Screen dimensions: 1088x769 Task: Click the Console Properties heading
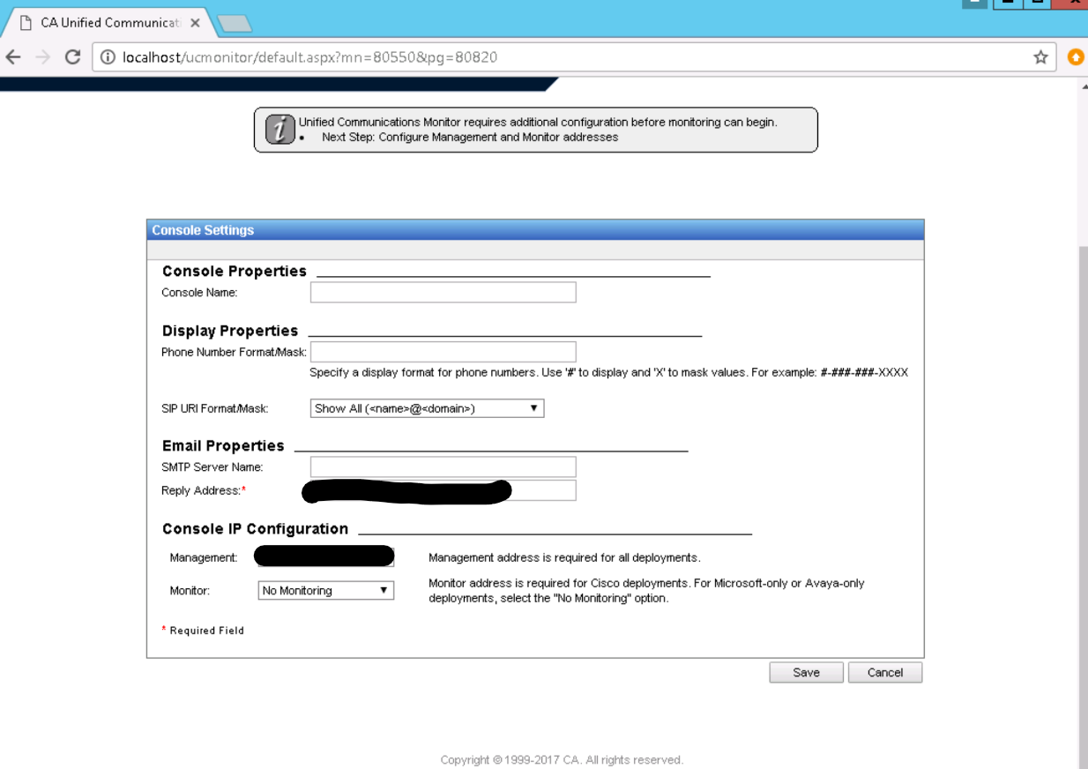[x=235, y=272]
